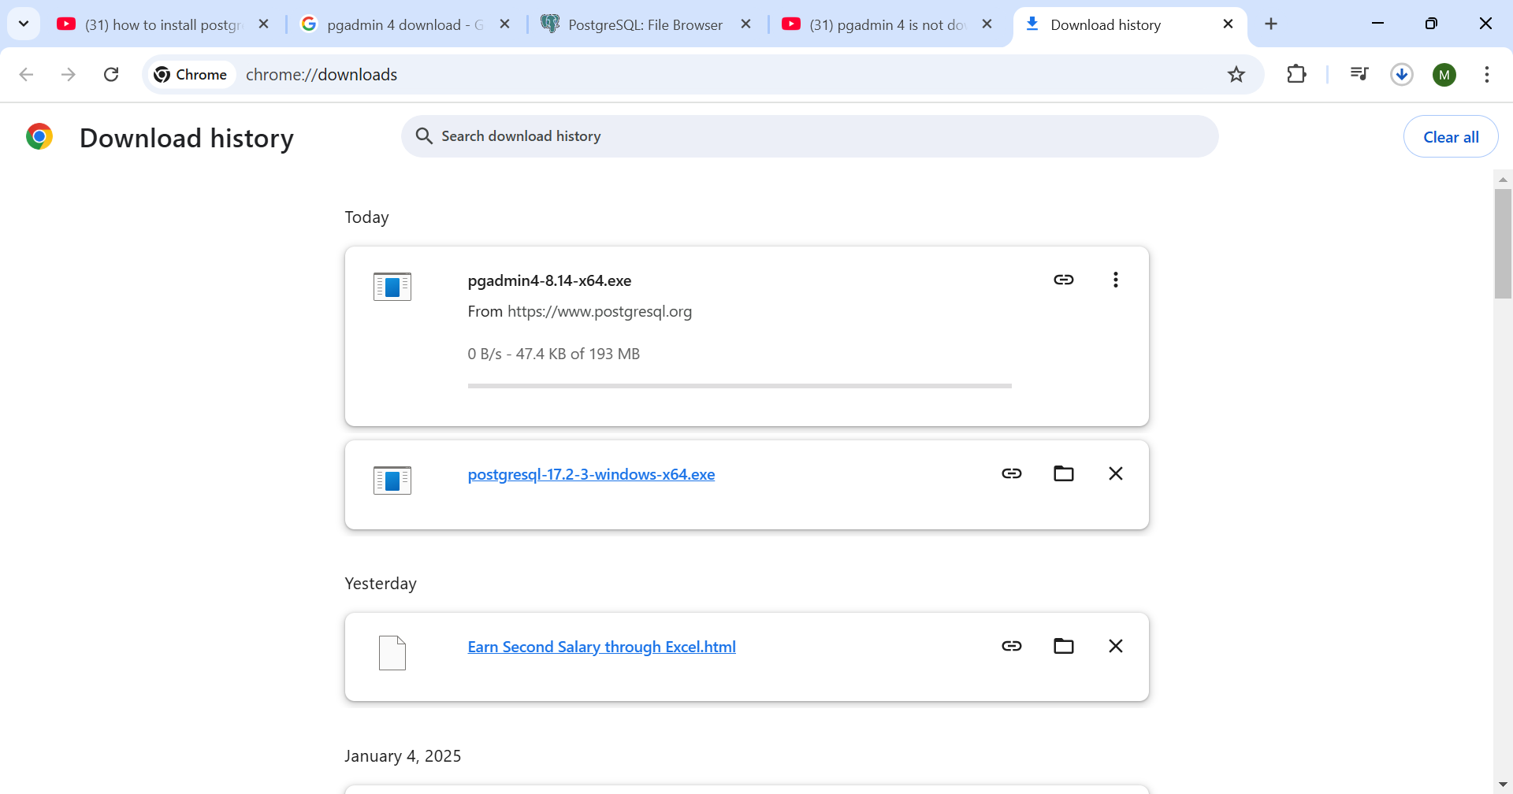Open postgresql-17.2-3-windows-x64.exe file link
The width and height of the screenshot is (1513, 794).
coord(591,474)
